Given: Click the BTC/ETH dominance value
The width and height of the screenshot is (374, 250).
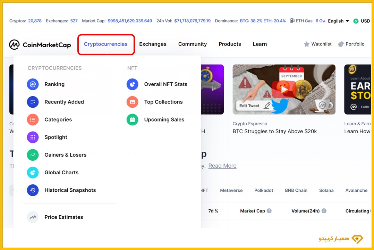Looking at the screenshot, I should point(263,21).
